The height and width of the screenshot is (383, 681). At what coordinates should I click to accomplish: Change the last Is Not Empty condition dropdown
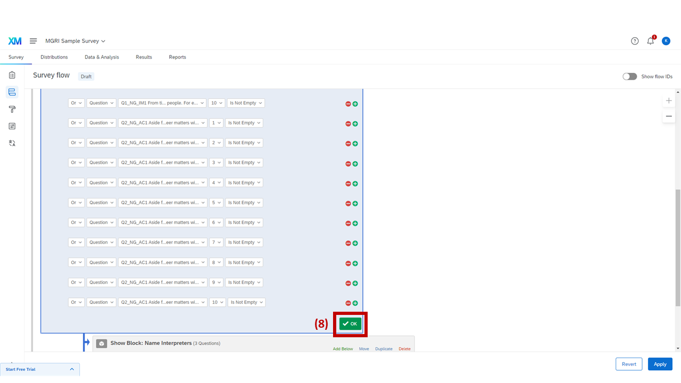[246, 302]
